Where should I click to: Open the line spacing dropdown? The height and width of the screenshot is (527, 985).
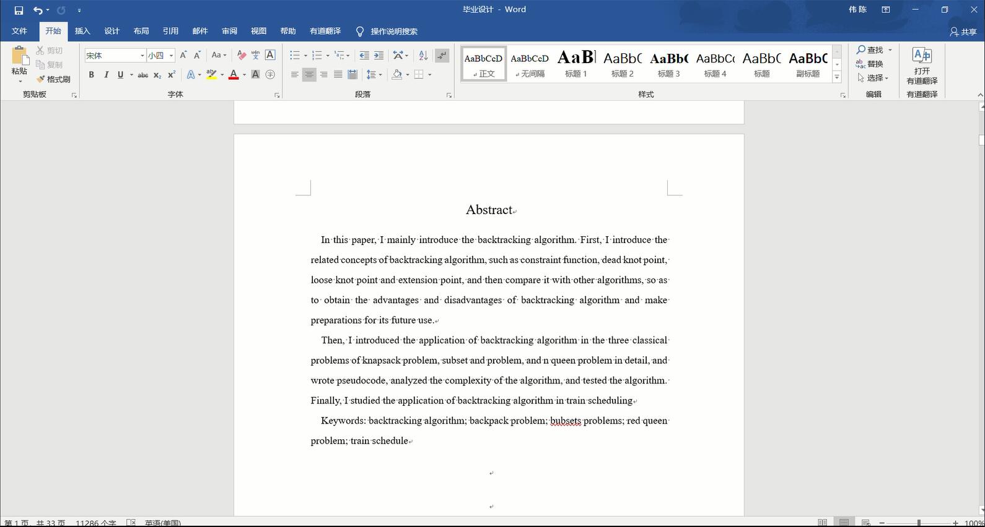point(380,75)
